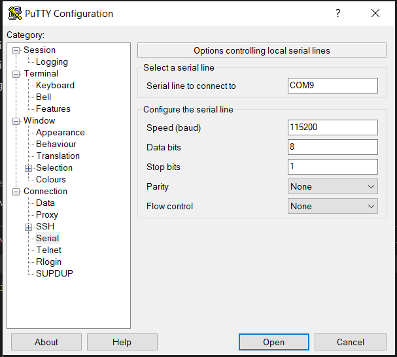Expand the SSH tree node
This screenshot has width=397, height=357.
coord(29,227)
